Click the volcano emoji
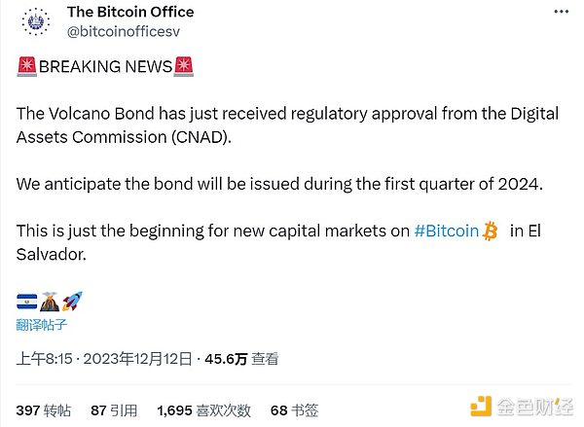 pos(49,302)
